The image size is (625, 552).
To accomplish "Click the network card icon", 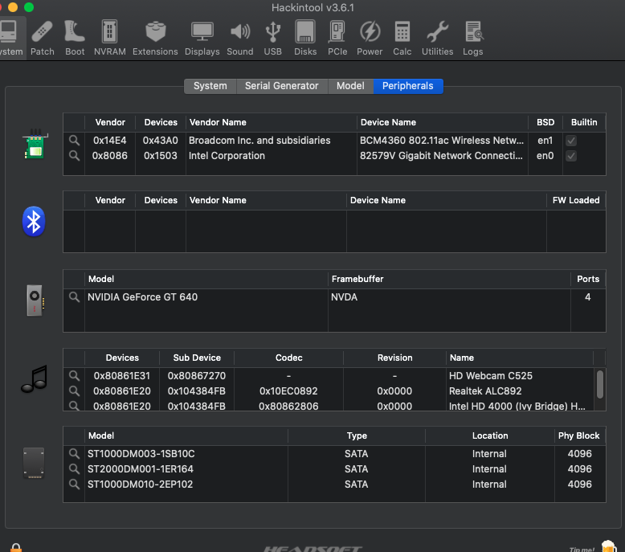I will [x=35, y=144].
